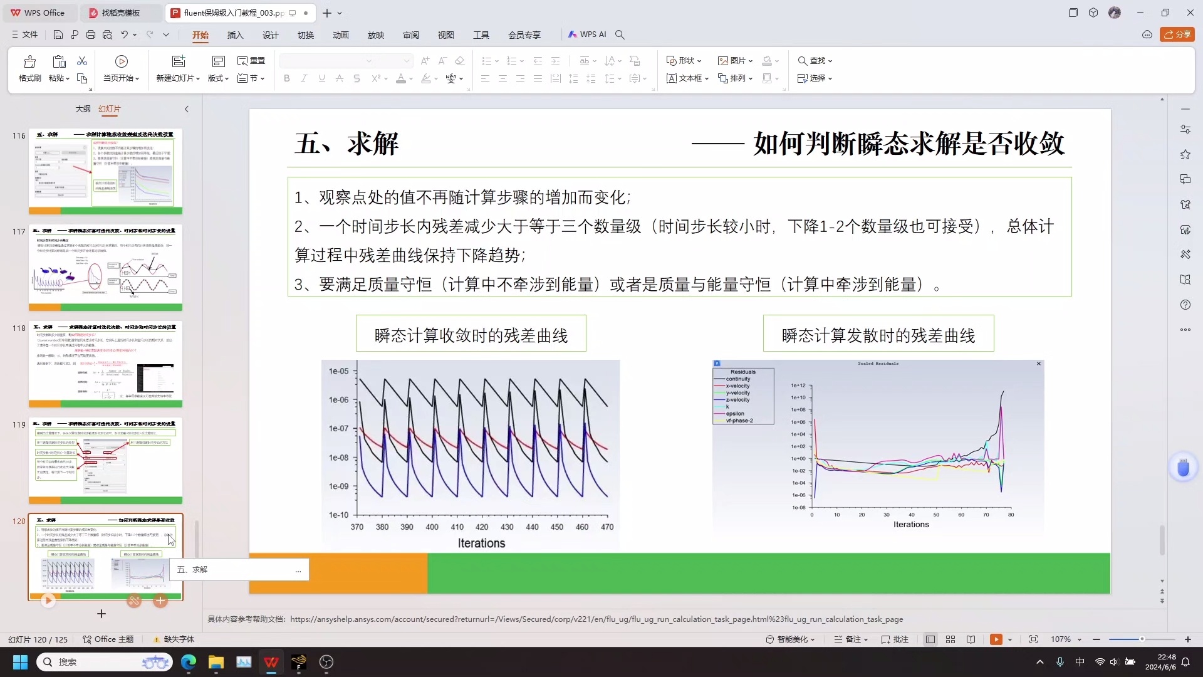Insert a text box via 文本框
This screenshot has height=677, width=1203.
pos(686,78)
